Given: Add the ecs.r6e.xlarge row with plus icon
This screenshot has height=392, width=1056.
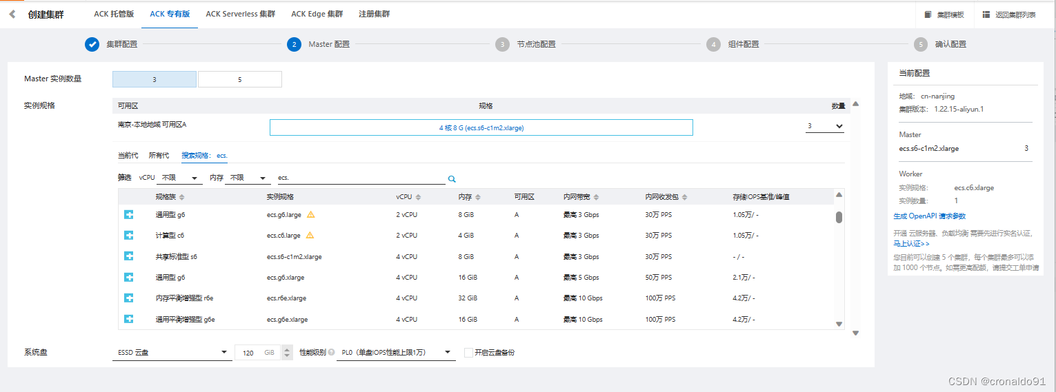Looking at the screenshot, I should coord(129,298).
